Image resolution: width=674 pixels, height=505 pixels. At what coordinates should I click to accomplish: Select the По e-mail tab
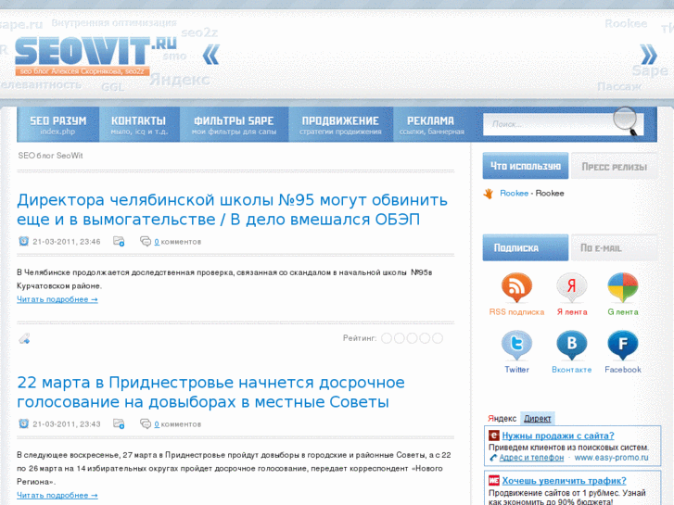615,248
